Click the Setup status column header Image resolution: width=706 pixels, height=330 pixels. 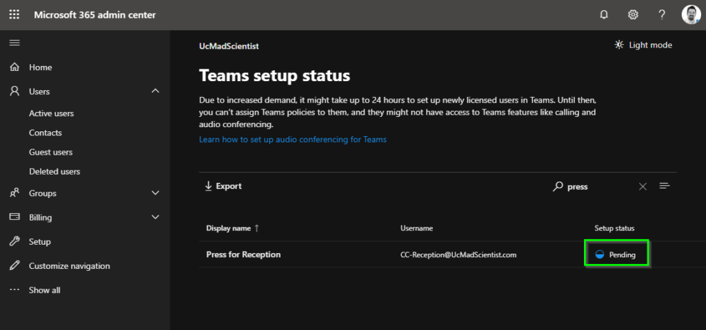point(614,228)
